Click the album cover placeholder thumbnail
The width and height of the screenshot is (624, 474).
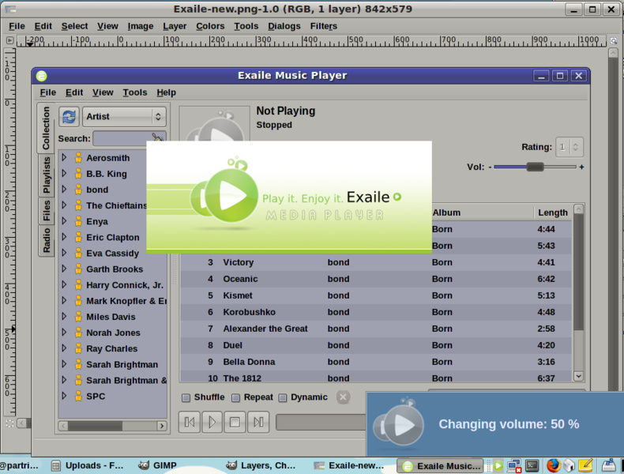(x=215, y=123)
